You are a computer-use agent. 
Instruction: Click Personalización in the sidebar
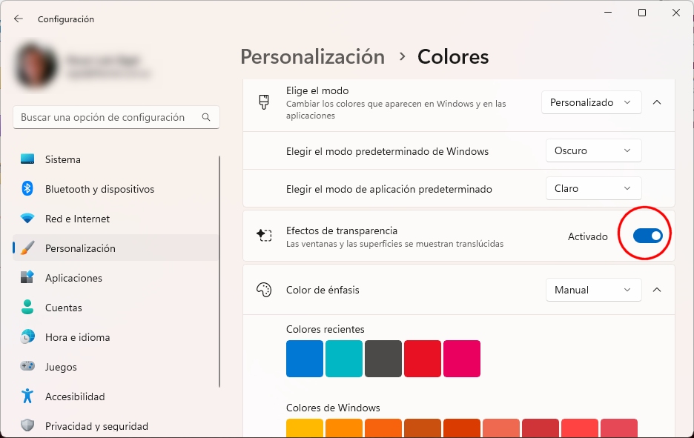click(x=116, y=248)
